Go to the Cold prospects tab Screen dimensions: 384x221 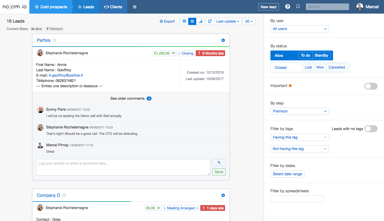coord(51,7)
